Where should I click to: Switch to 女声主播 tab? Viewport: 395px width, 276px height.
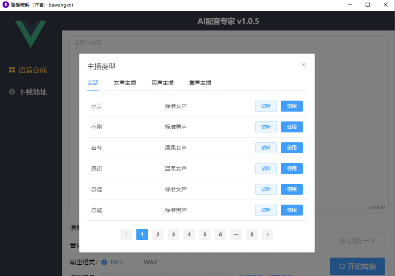(x=125, y=83)
